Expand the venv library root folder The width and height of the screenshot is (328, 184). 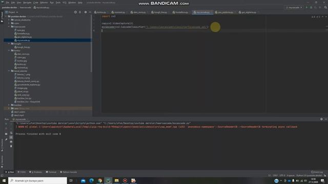[x=9, y=108]
